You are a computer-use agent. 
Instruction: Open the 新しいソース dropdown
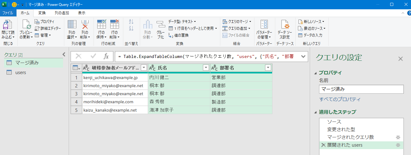[311, 21]
